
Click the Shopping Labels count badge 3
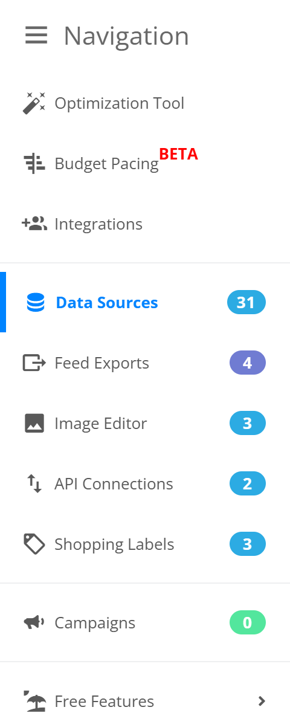click(x=248, y=544)
